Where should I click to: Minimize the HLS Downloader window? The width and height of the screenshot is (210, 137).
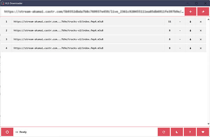pyautogui.click(x=188, y=3)
